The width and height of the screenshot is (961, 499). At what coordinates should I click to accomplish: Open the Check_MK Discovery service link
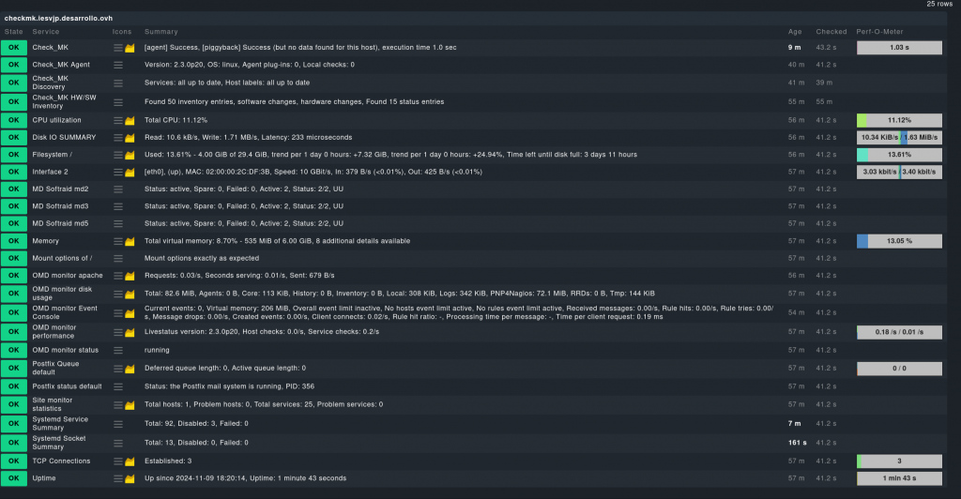coord(51,82)
